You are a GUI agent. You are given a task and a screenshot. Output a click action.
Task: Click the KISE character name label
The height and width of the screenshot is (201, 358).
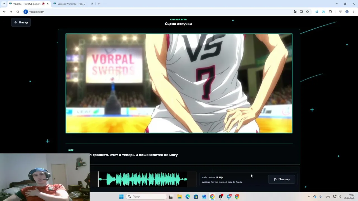(x=71, y=150)
